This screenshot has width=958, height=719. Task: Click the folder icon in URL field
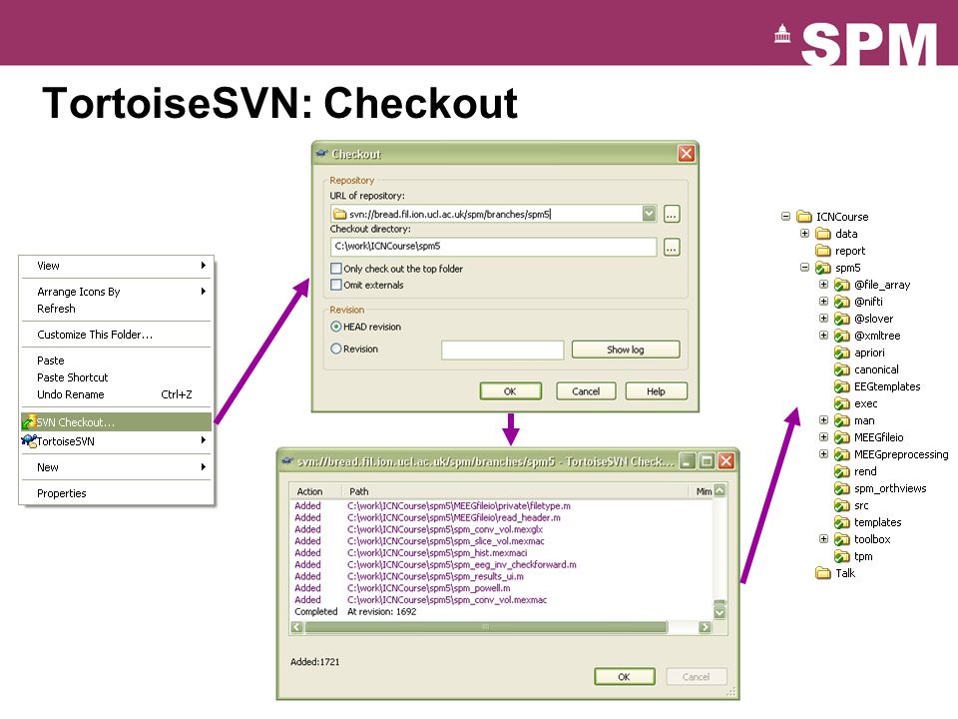pos(339,214)
